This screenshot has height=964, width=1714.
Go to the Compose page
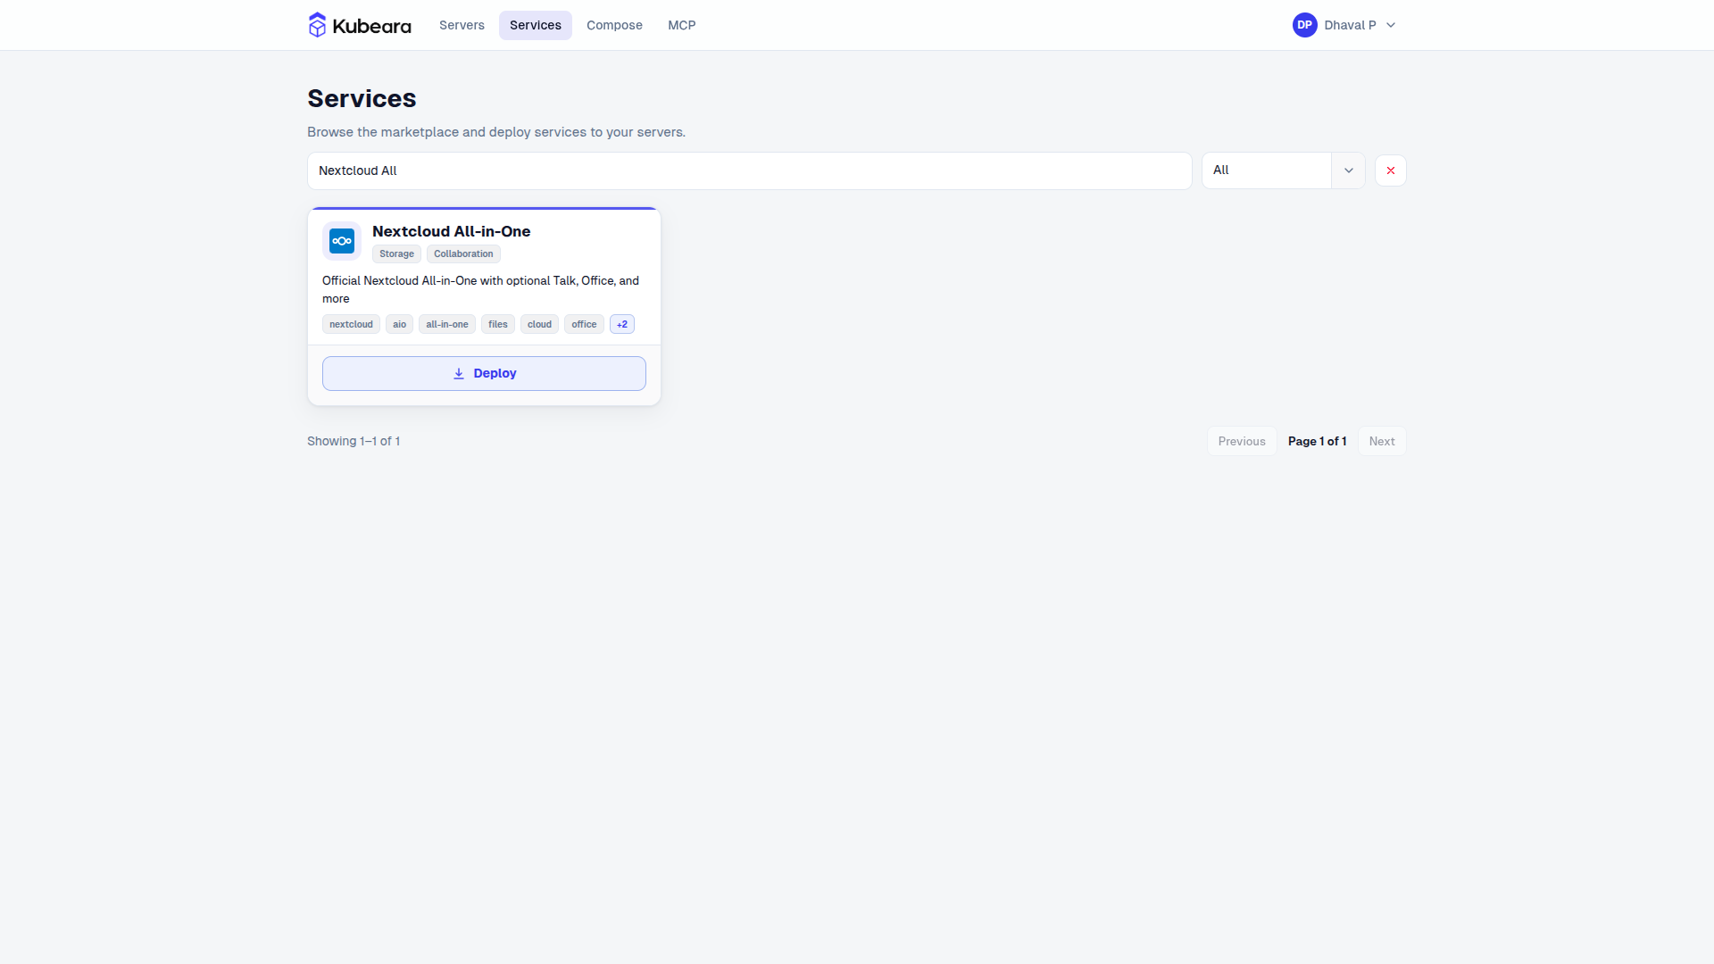(614, 25)
